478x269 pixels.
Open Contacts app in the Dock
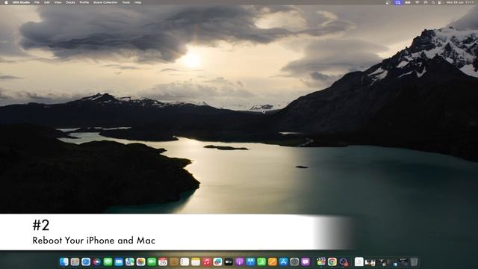tap(174, 262)
